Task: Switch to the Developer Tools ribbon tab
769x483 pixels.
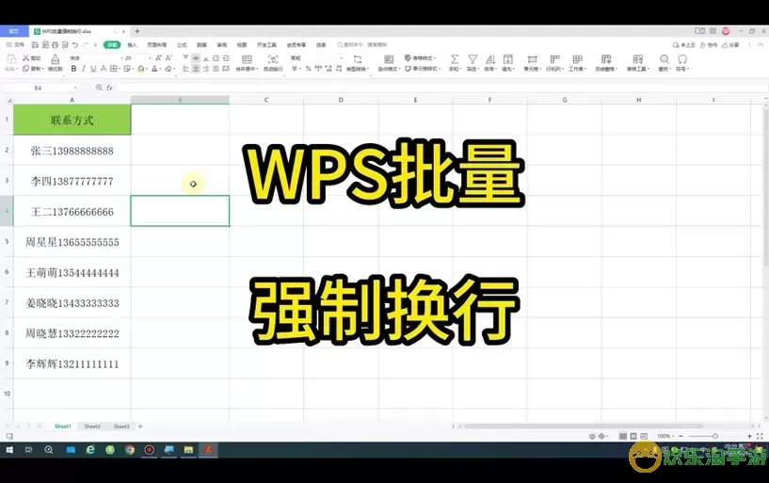Action: pyautogui.click(x=266, y=44)
